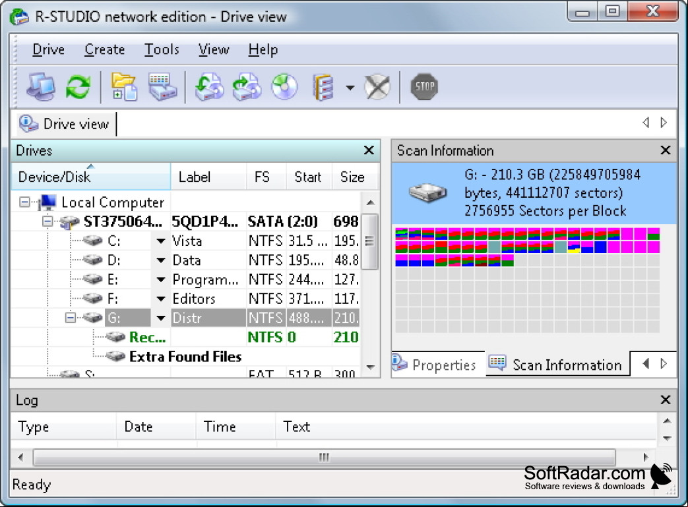Viewport: 688px width, 507px height.
Task: Click the yellow block in scan map
Action: [x=574, y=249]
